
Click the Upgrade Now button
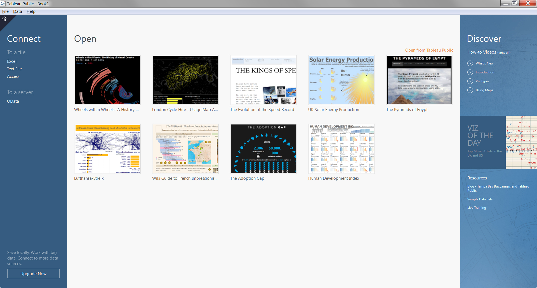point(33,273)
